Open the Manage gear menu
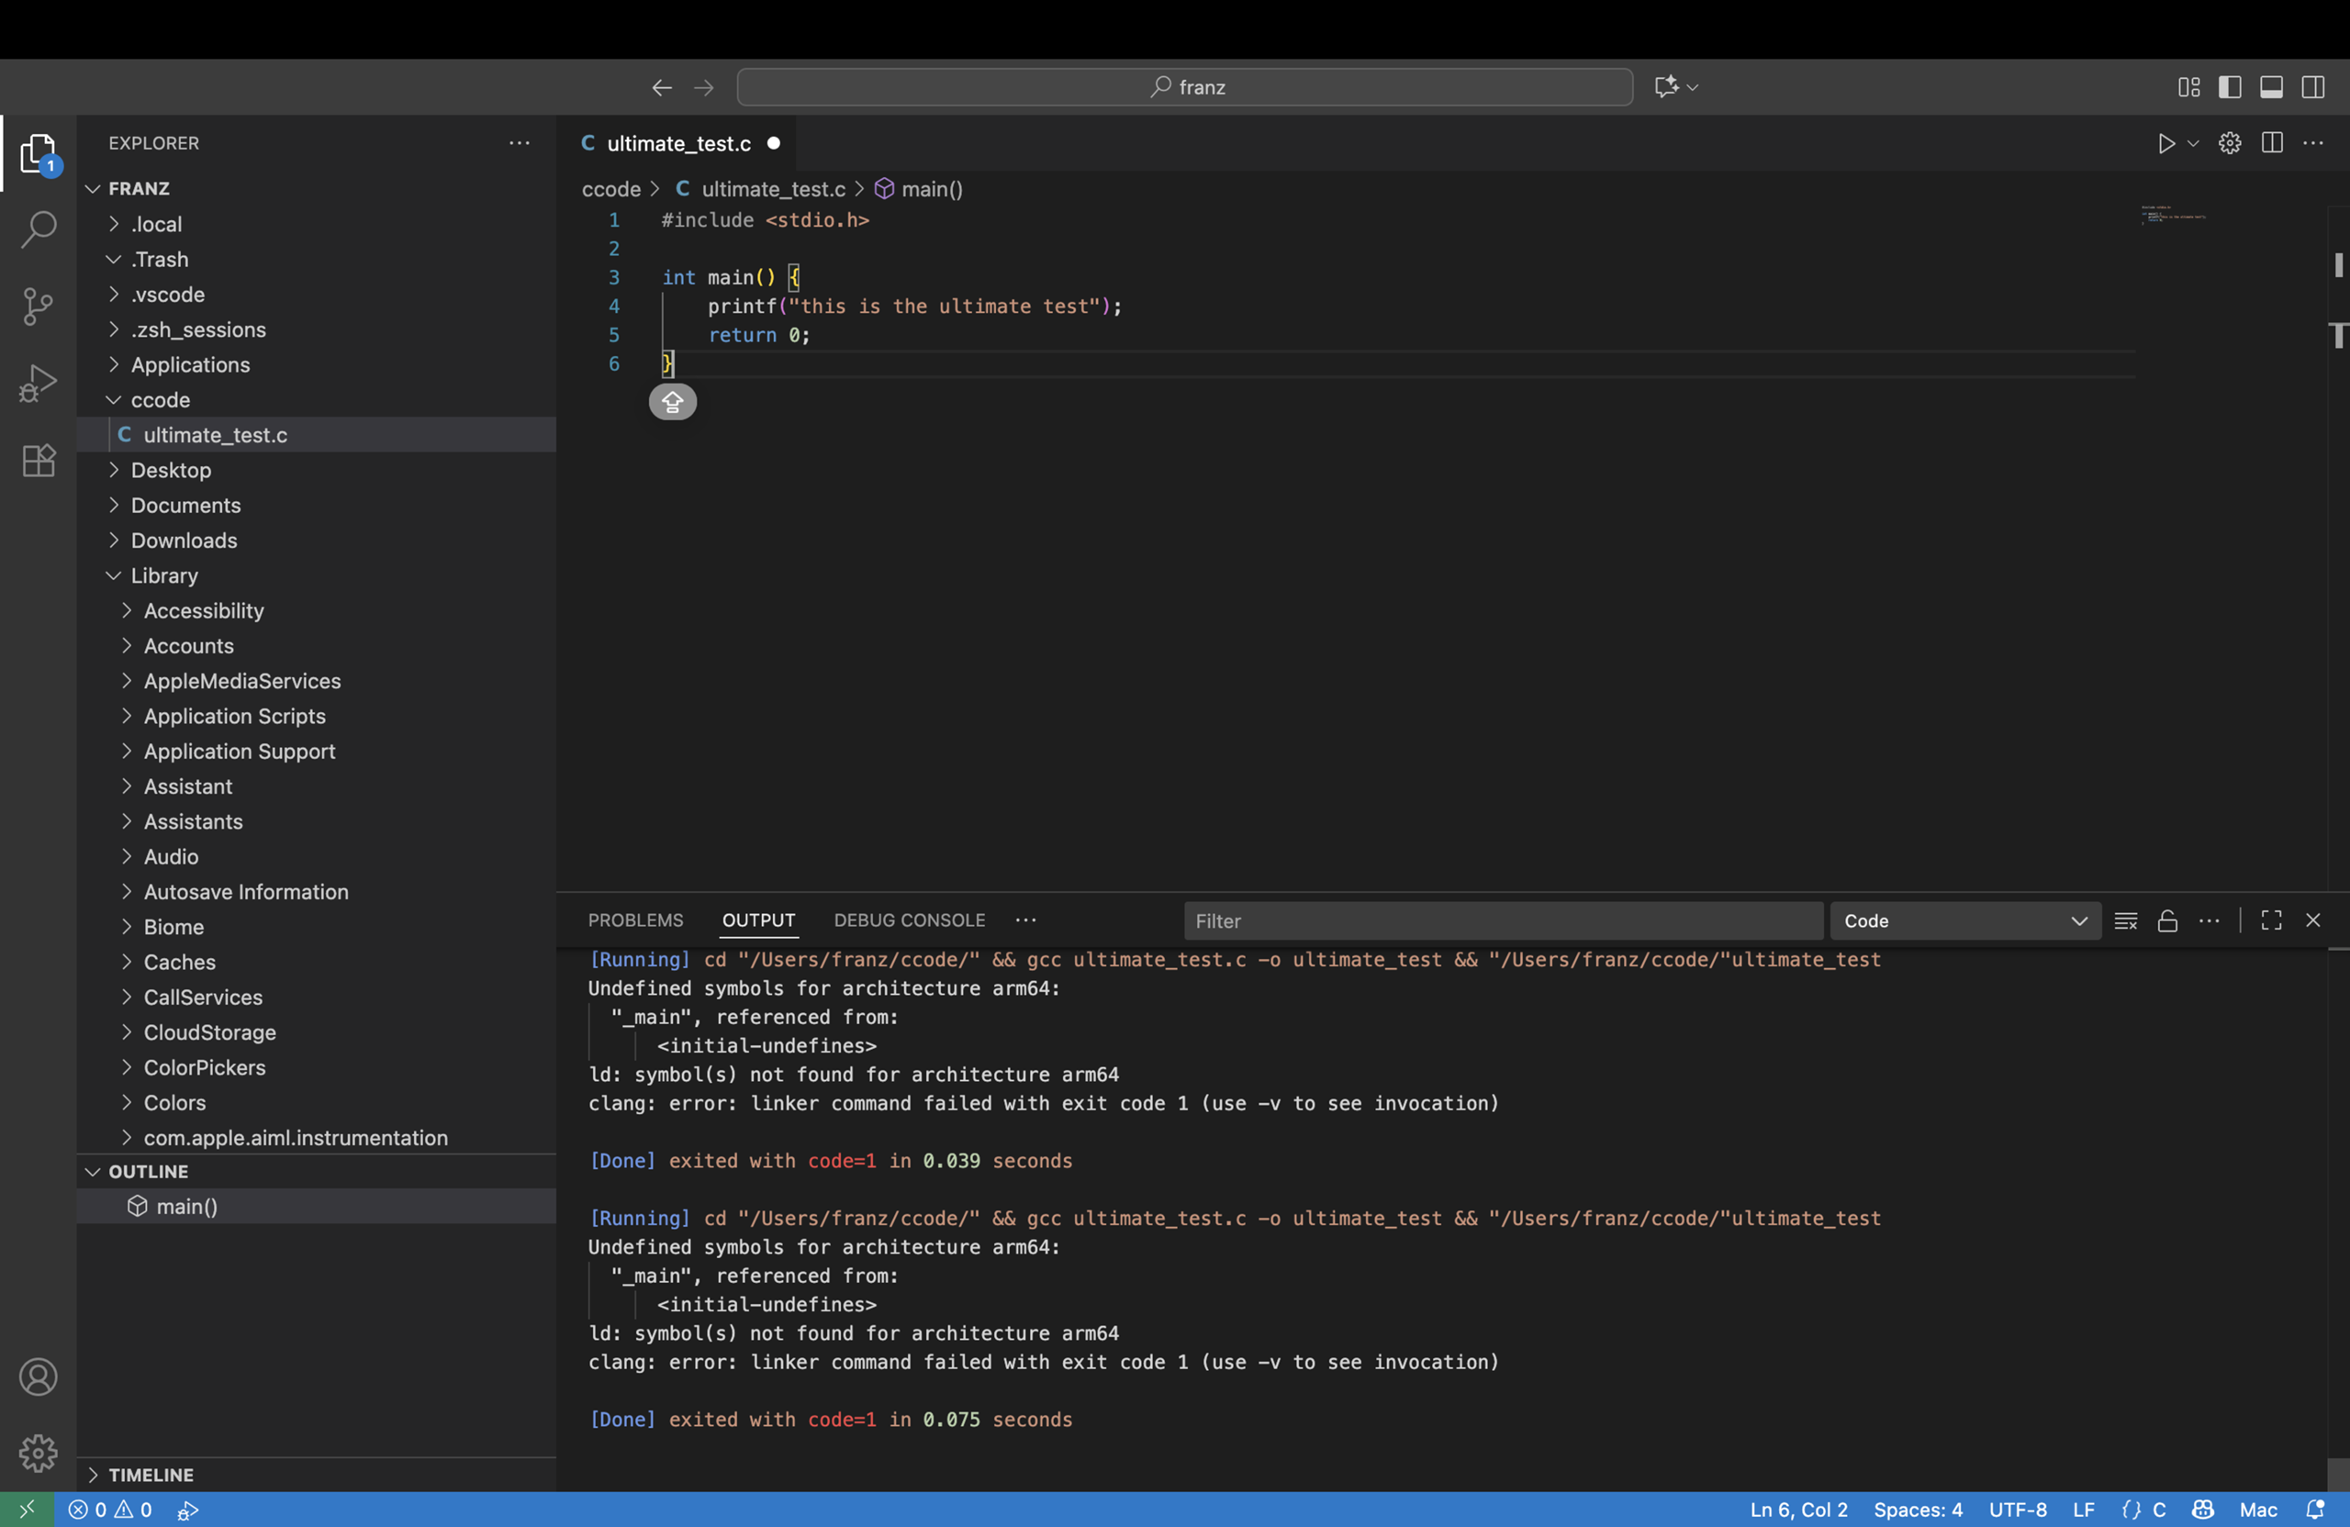Image resolution: width=2350 pixels, height=1527 pixels. 38,1453
